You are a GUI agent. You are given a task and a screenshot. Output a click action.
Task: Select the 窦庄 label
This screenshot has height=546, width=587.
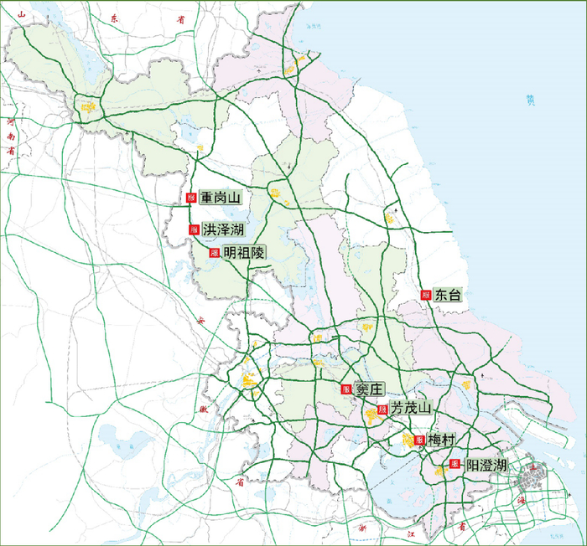369,389
